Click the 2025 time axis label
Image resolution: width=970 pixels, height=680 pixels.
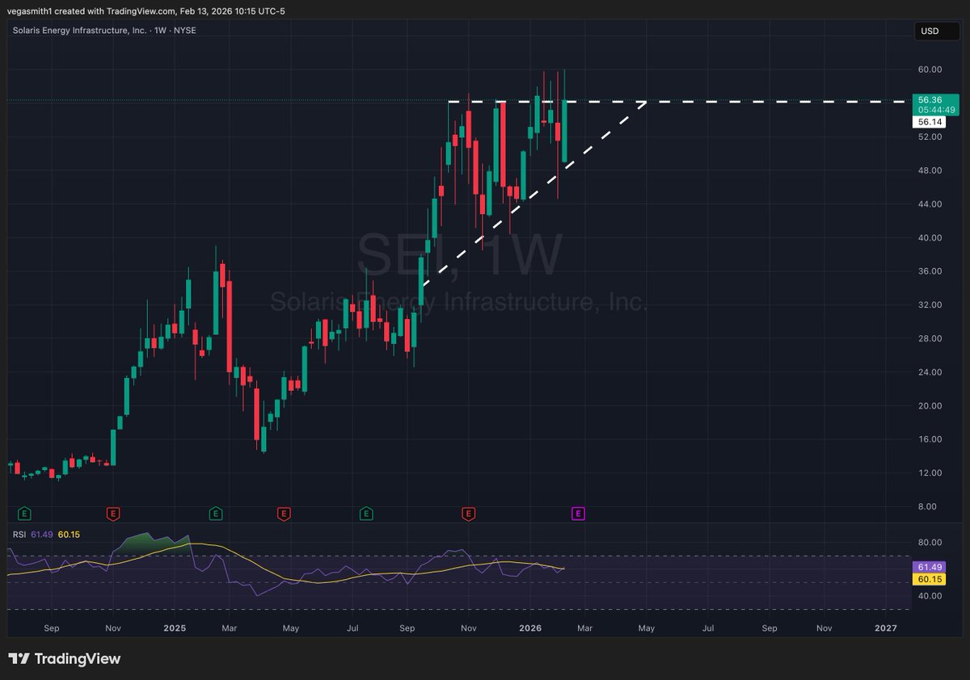(175, 628)
